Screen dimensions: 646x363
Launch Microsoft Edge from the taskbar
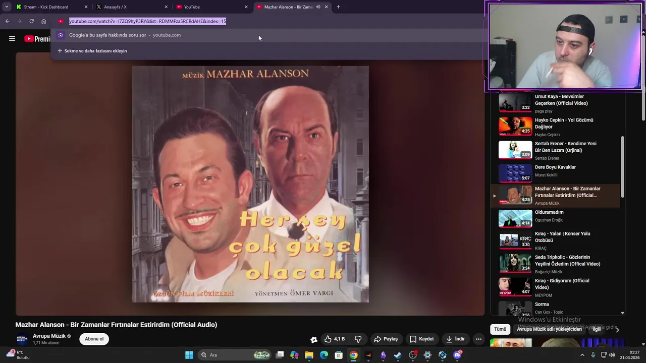click(324, 355)
